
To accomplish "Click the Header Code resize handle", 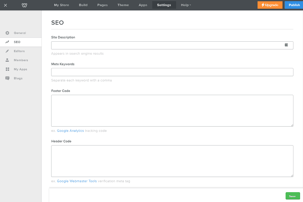I will pyautogui.click(x=292, y=175).
